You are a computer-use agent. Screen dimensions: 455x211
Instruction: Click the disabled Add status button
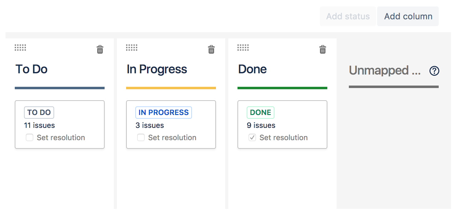(x=348, y=16)
